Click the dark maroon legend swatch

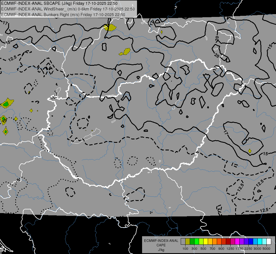coord(228,242)
